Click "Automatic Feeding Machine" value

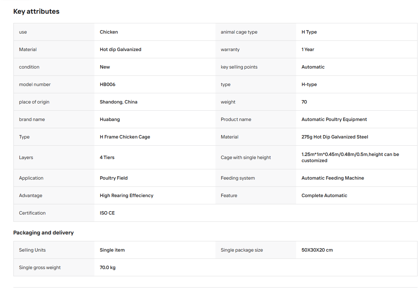pyautogui.click(x=333, y=178)
